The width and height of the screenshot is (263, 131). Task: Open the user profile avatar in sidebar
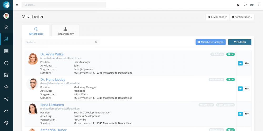(x=6, y=16)
